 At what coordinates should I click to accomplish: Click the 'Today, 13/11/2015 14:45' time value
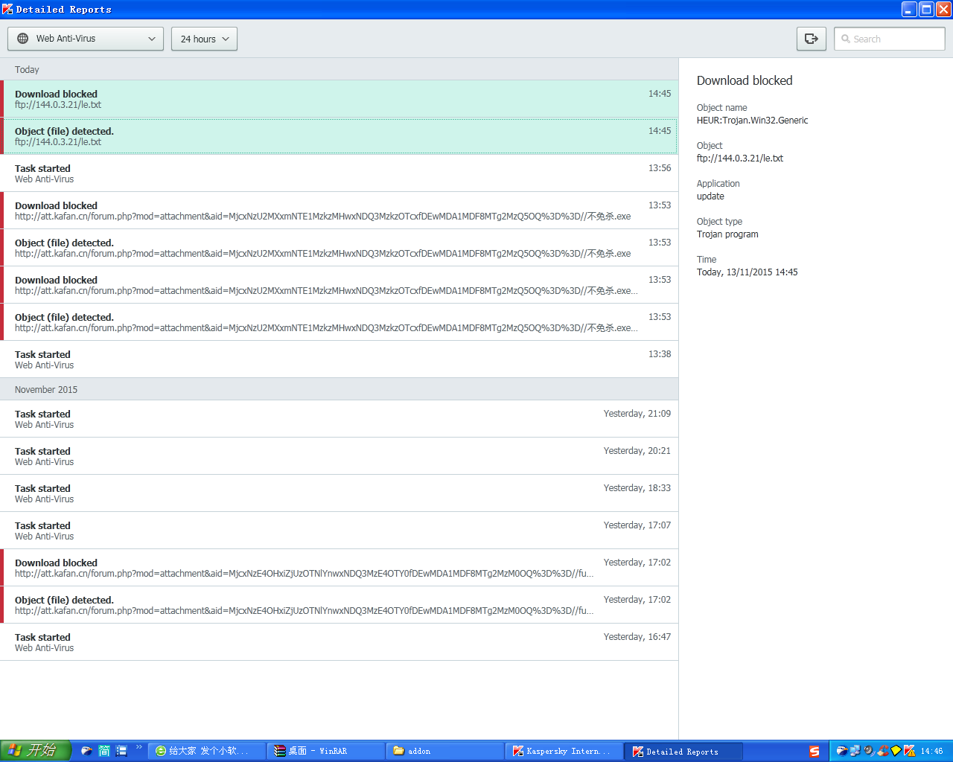click(747, 272)
